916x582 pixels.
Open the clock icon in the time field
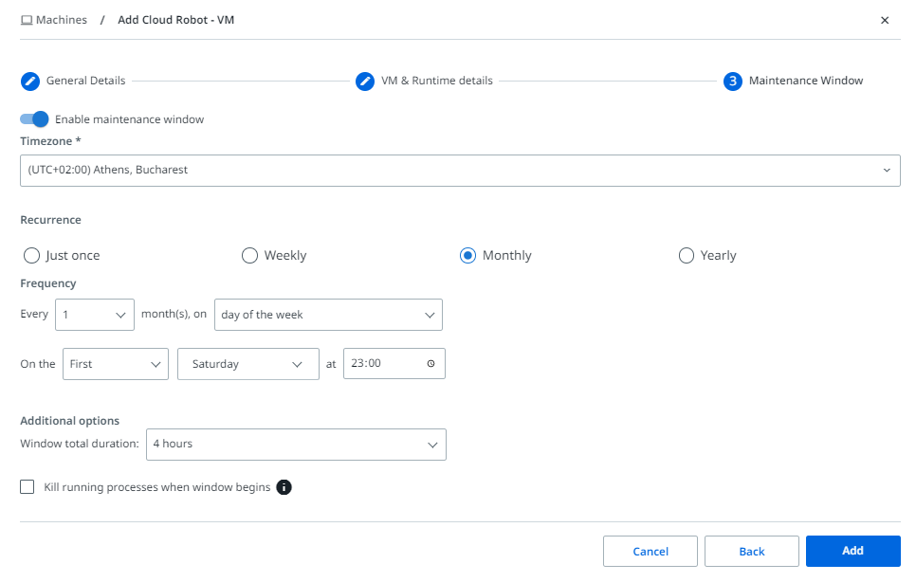(431, 364)
